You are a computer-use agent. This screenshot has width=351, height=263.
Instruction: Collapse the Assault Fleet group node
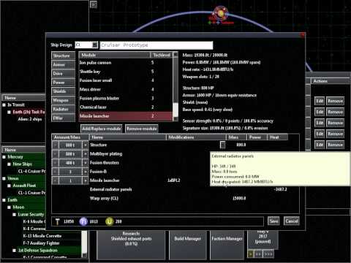tap(9, 186)
